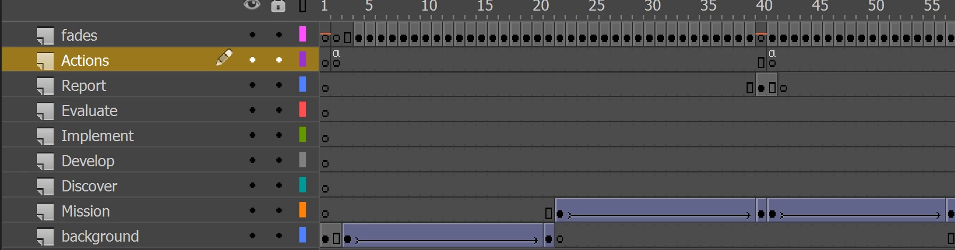Click the eye icon column header
955x250 pixels.
(x=252, y=6)
